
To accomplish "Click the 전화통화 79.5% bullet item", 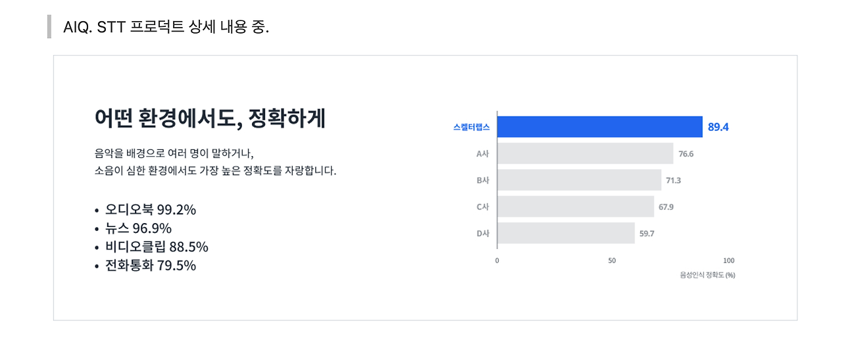I will click(x=150, y=265).
